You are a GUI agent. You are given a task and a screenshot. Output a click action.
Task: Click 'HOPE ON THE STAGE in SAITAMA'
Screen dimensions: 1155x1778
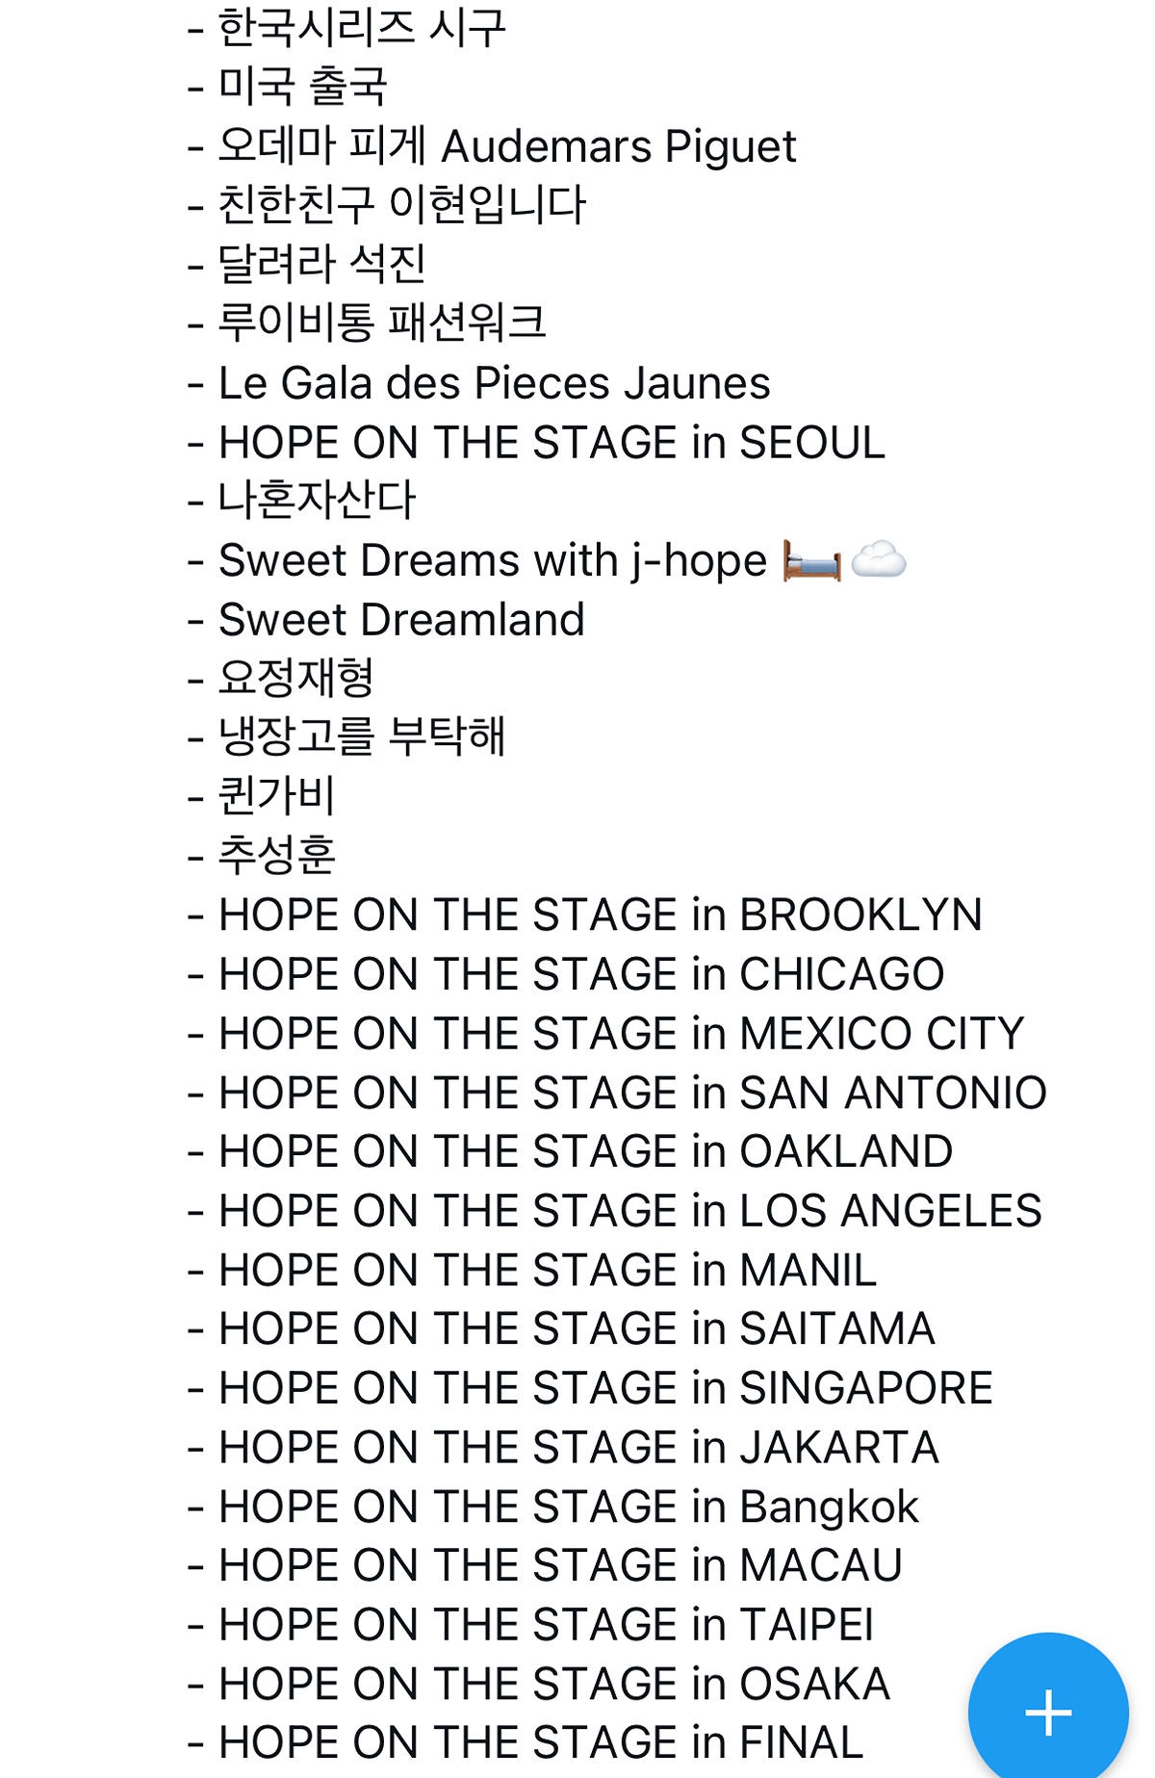577,1329
